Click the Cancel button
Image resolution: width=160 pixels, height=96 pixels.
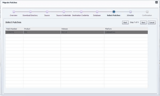152,23
